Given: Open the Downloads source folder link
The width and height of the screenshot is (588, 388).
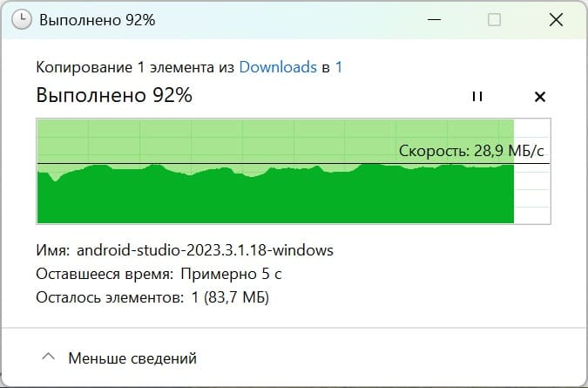Looking at the screenshot, I should 278,67.
